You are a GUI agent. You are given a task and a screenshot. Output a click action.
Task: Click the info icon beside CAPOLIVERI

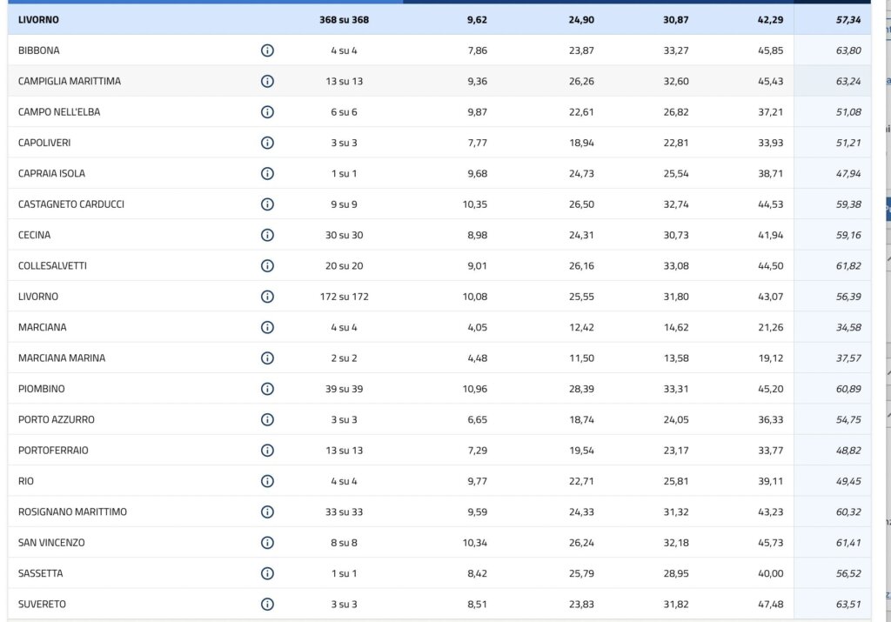coord(267,143)
